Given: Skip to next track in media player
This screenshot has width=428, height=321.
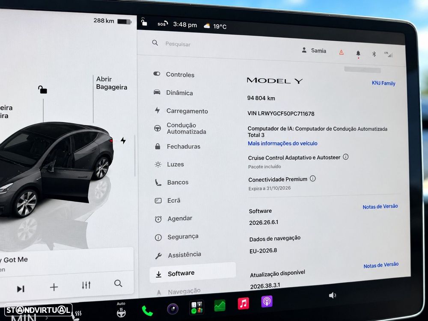Looking at the screenshot, I should coord(21,289).
